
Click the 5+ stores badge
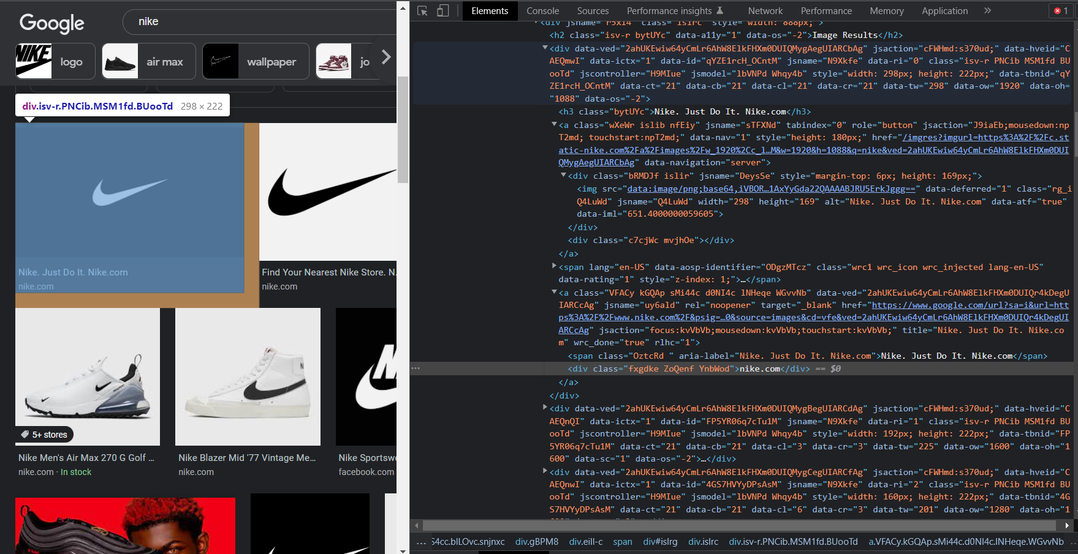(x=44, y=435)
